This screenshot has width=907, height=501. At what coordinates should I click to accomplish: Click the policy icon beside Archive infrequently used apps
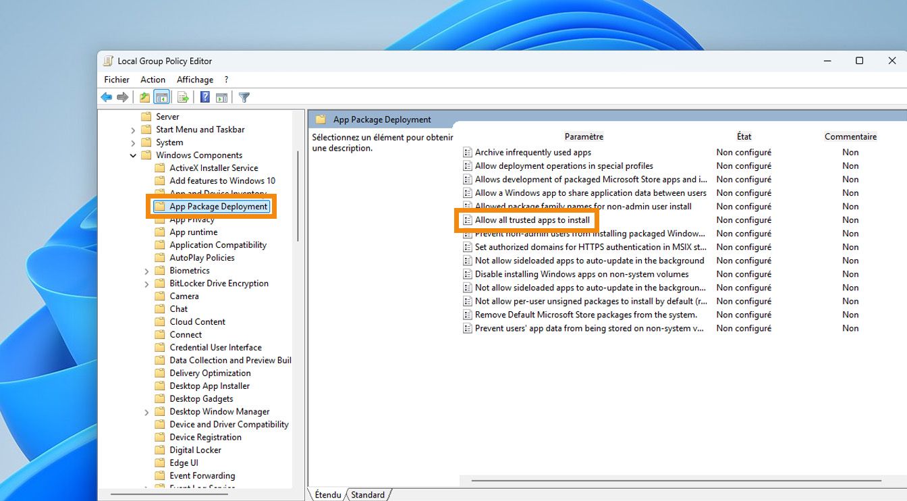click(x=467, y=153)
